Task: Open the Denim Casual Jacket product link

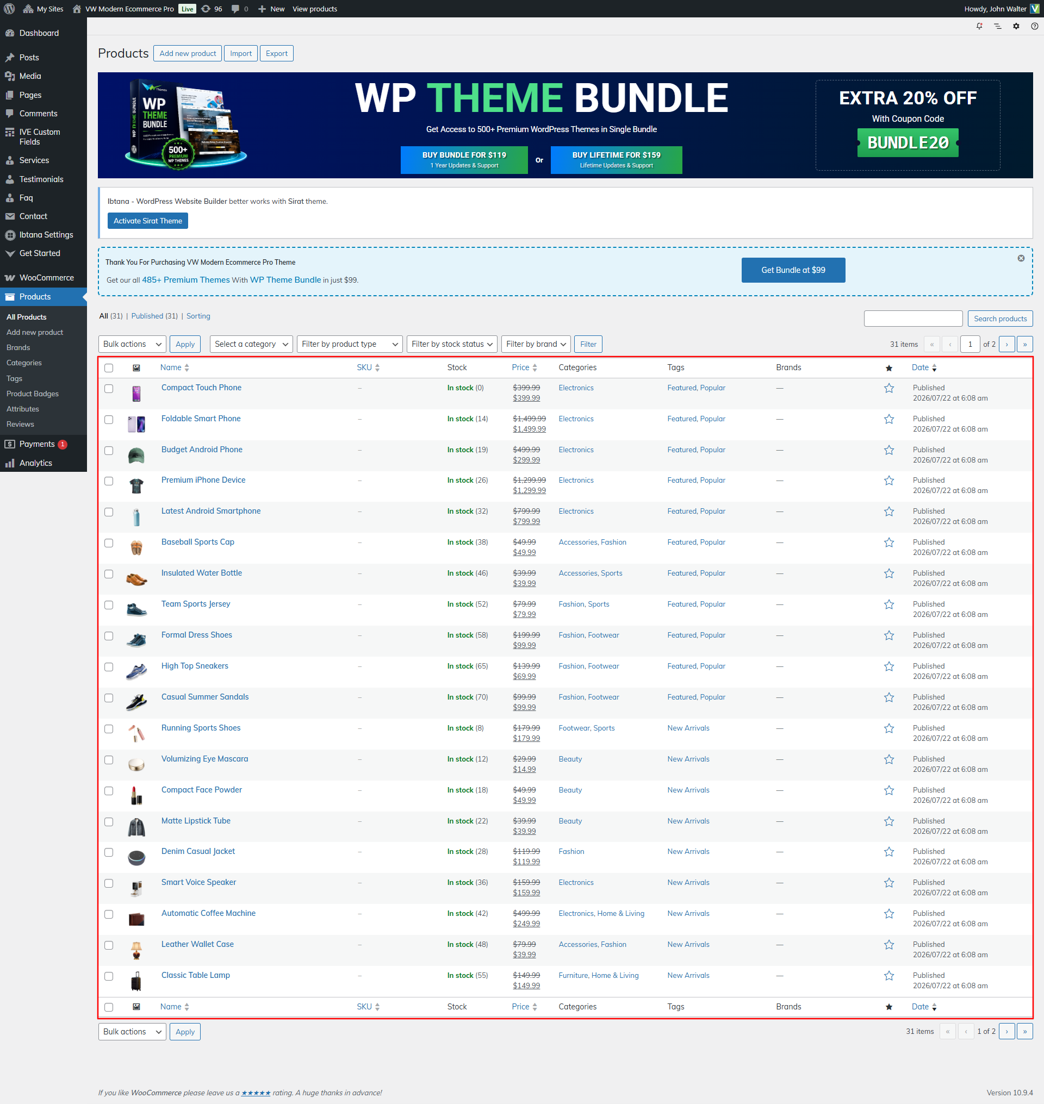Action: coord(198,851)
